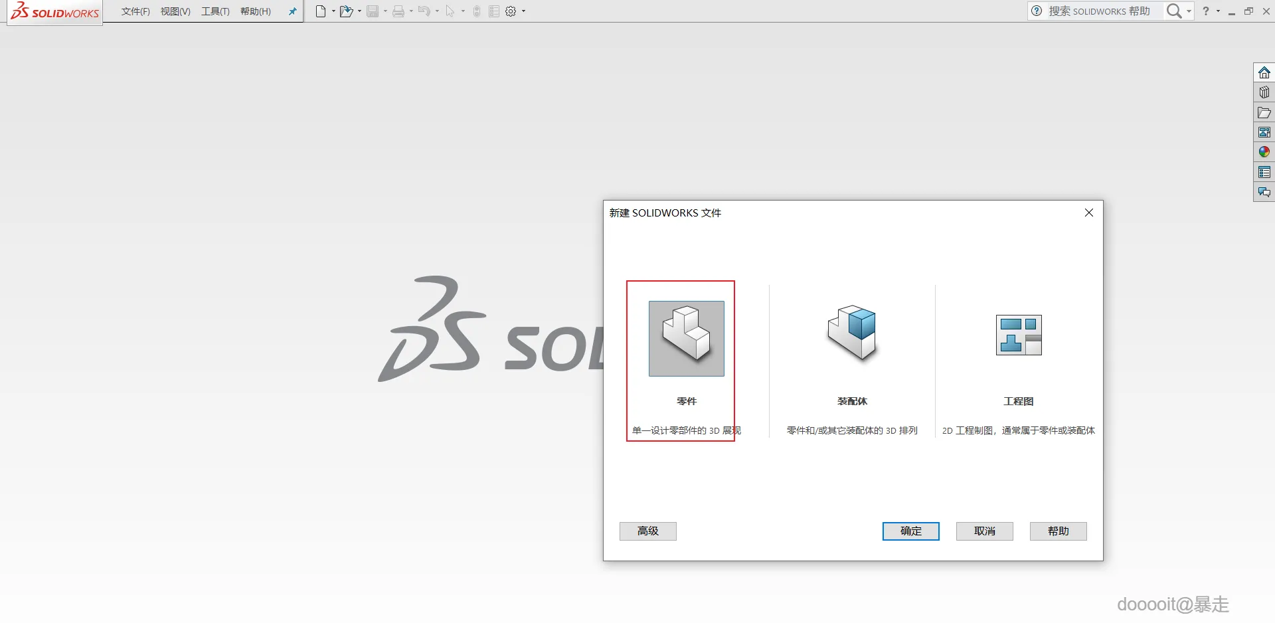The image size is (1275, 623).
Task: Expand the Undo dropdown arrow
Action: (437, 11)
